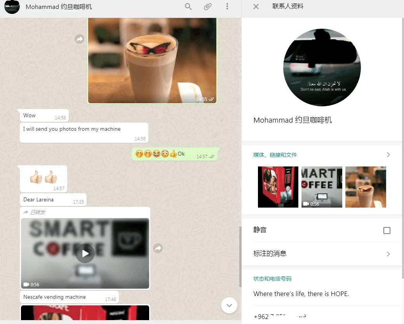Select the emoji Ok sent message
The image size is (404, 324).
174,154
